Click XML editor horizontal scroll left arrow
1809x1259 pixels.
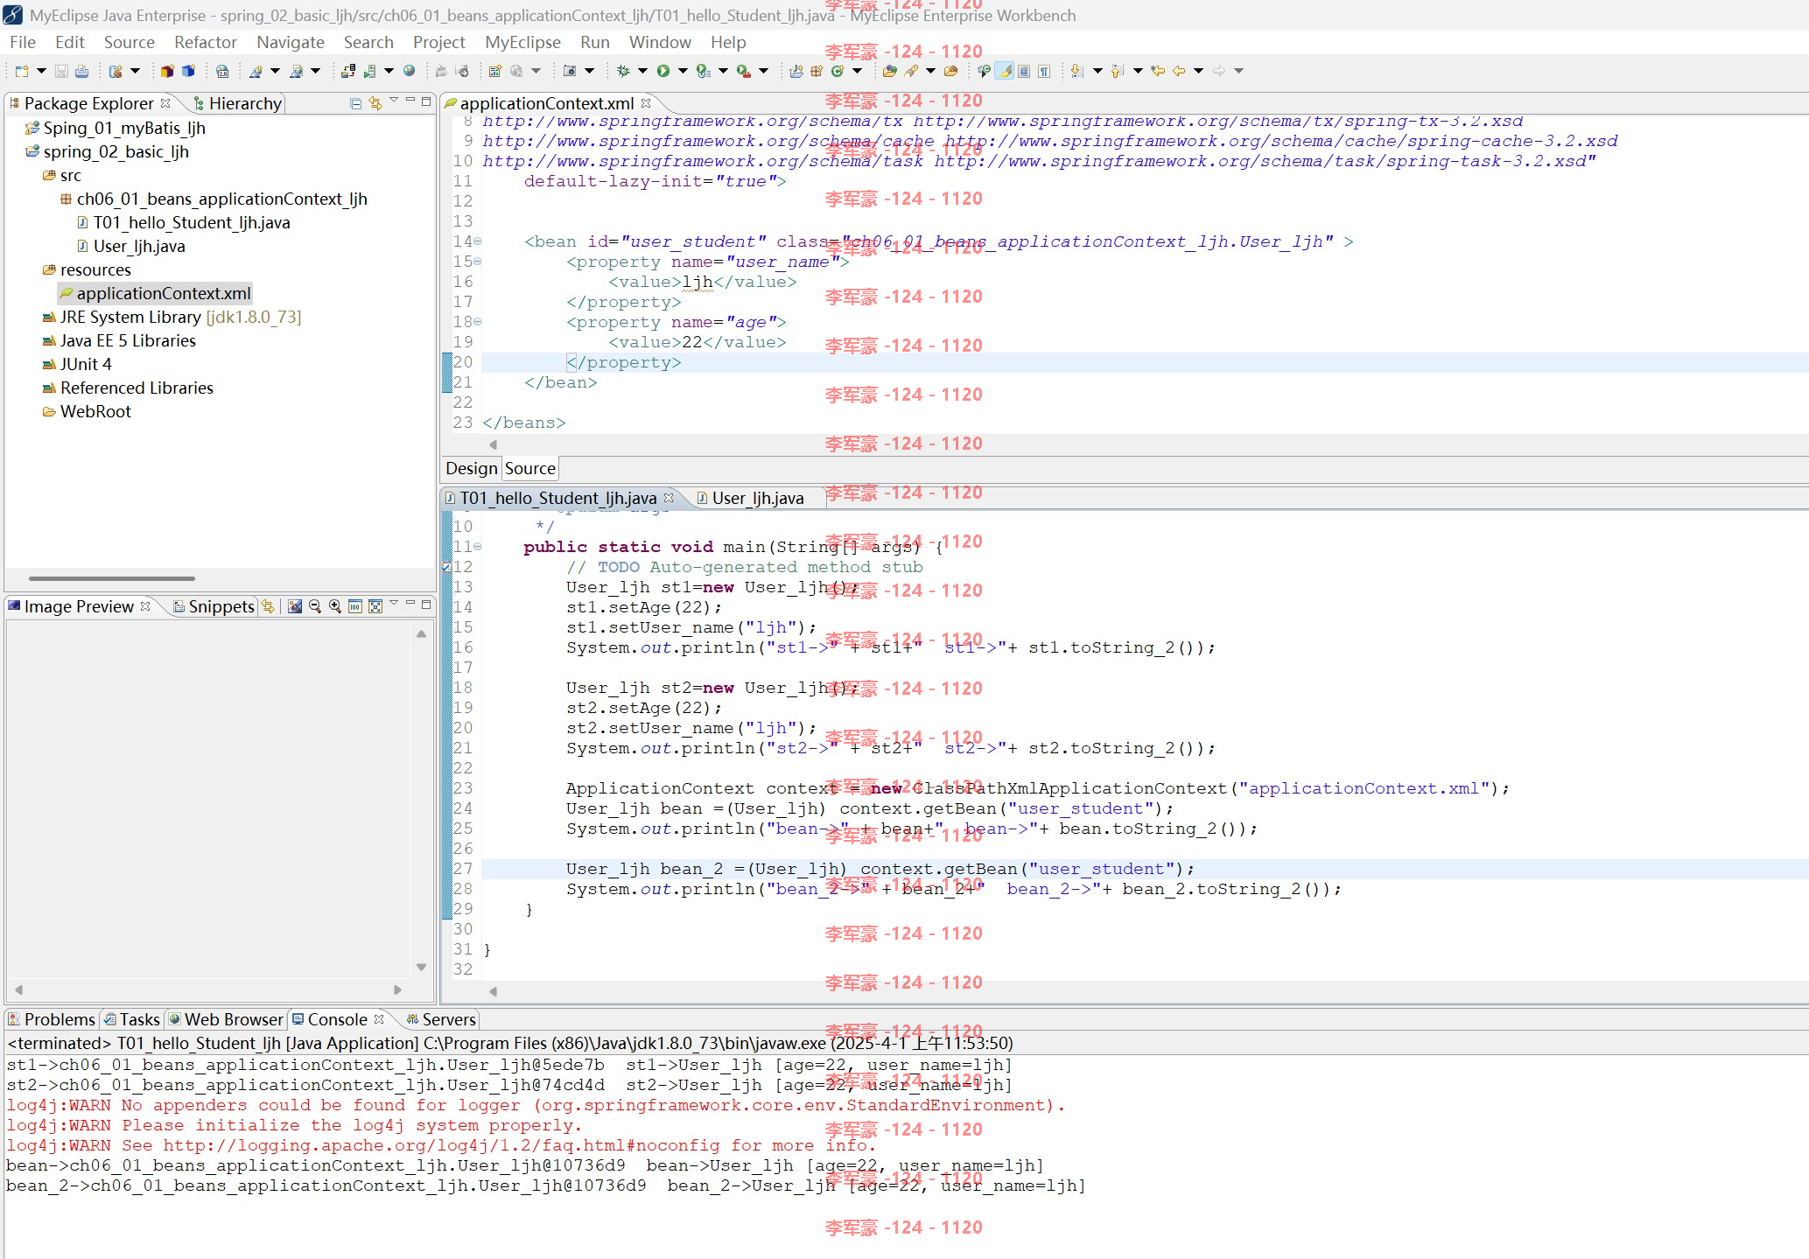pos(493,444)
